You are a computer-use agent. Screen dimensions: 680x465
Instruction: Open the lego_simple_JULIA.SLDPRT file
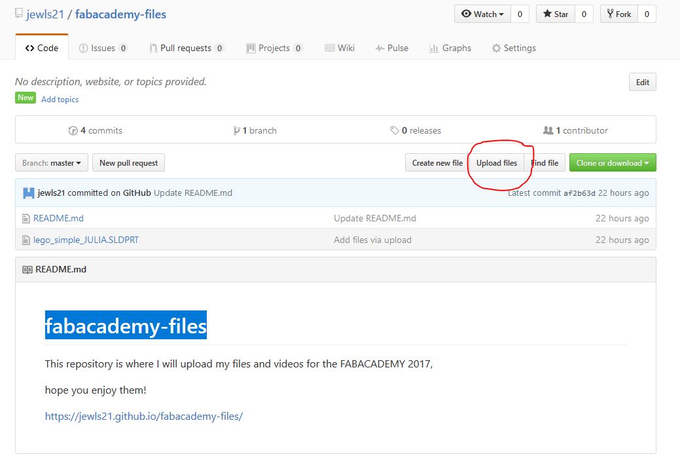pos(86,240)
